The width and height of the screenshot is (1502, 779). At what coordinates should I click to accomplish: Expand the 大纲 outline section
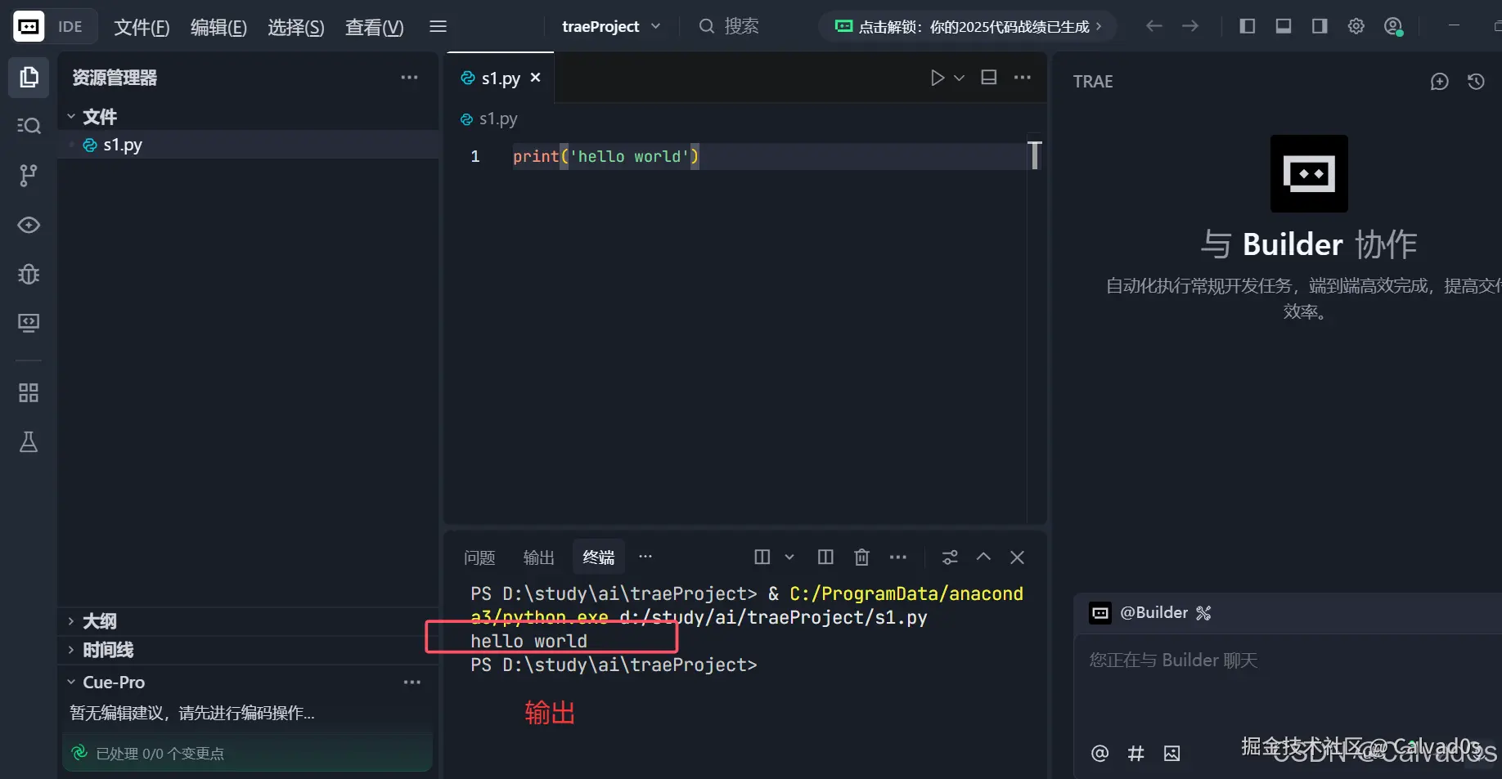point(71,621)
